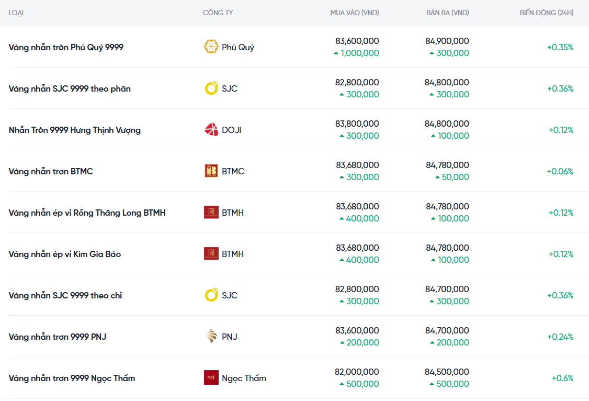Click the SJC logo in the theo chỉ row
This screenshot has height=401, width=589.
pos(211,295)
